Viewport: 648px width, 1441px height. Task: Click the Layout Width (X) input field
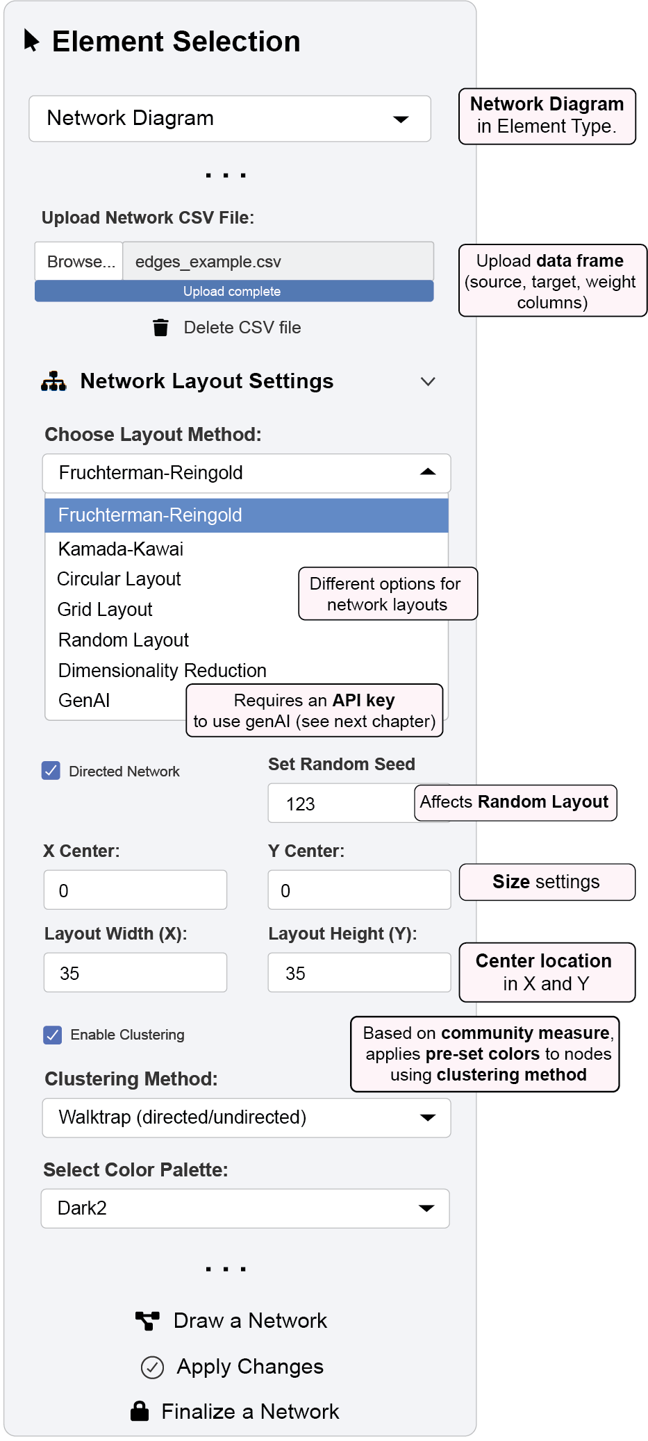[135, 973]
